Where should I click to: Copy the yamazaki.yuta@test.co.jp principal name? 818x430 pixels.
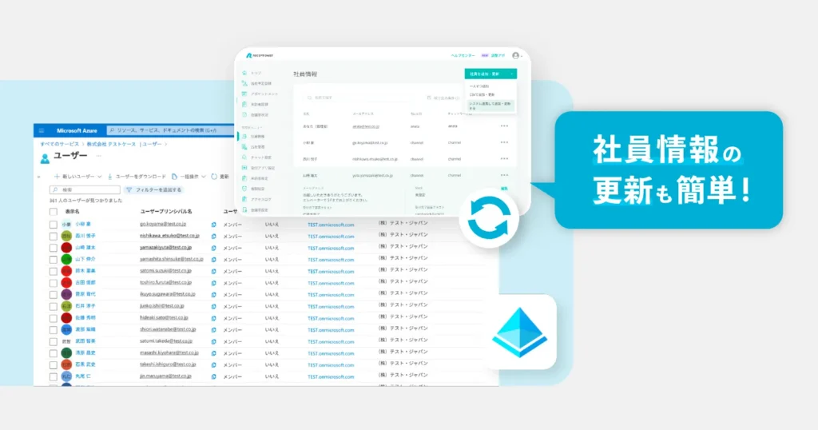tap(213, 248)
